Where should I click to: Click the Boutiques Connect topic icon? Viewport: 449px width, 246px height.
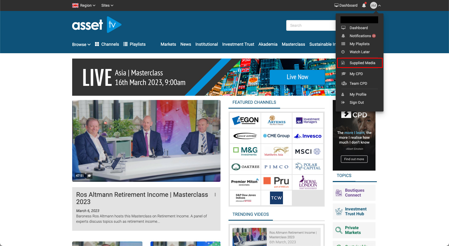click(339, 193)
